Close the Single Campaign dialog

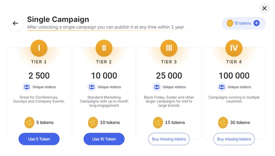(x=264, y=8)
